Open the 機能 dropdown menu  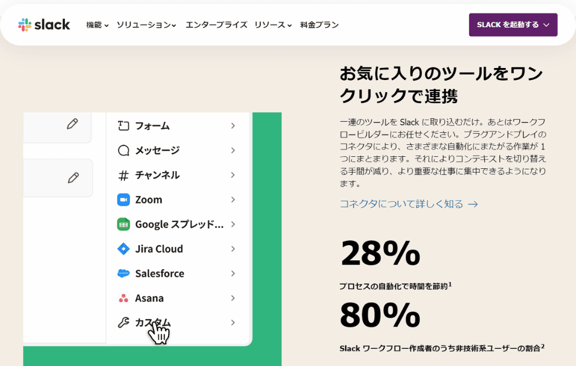point(97,25)
